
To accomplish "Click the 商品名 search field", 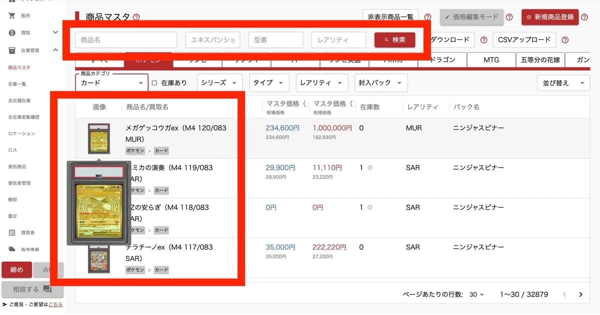I will pyautogui.click(x=126, y=40).
